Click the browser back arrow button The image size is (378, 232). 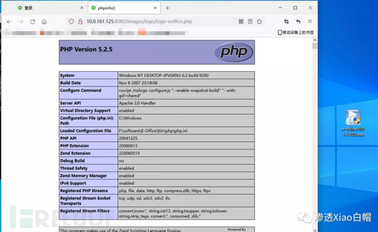coord(9,21)
